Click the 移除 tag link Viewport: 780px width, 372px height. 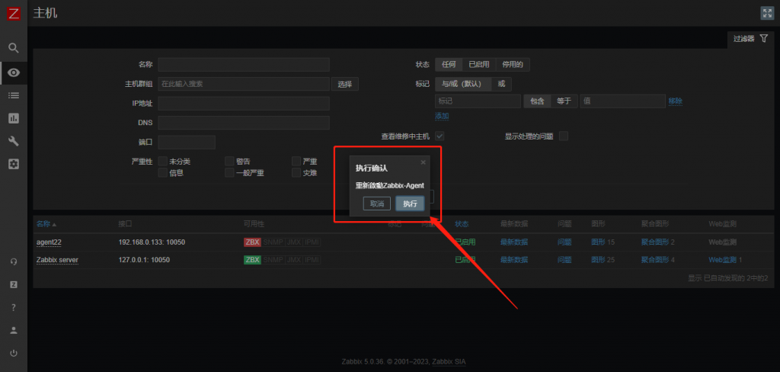pyautogui.click(x=675, y=101)
